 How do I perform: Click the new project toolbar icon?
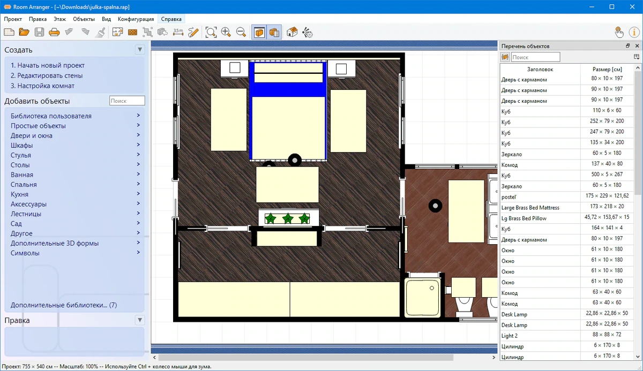click(x=9, y=32)
